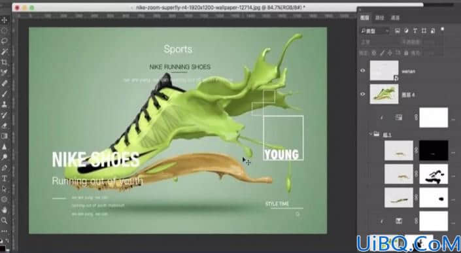Select the Move tool
The image size is (461, 253).
click(5, 20)
